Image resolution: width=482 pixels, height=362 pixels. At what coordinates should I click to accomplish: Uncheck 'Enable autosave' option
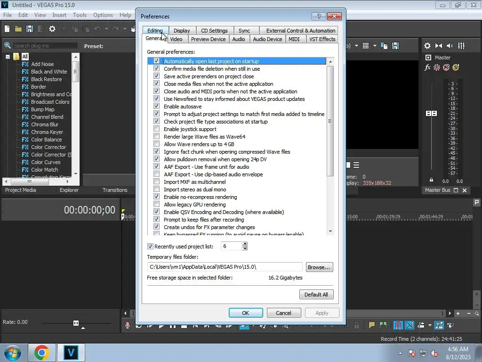[x=156, y=106]
